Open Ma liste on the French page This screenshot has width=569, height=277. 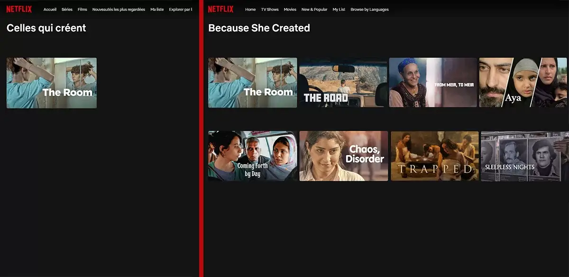[156, 9]
